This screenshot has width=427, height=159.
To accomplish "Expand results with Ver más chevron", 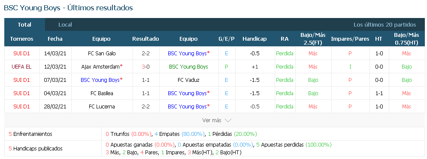I will click(217, 120).
